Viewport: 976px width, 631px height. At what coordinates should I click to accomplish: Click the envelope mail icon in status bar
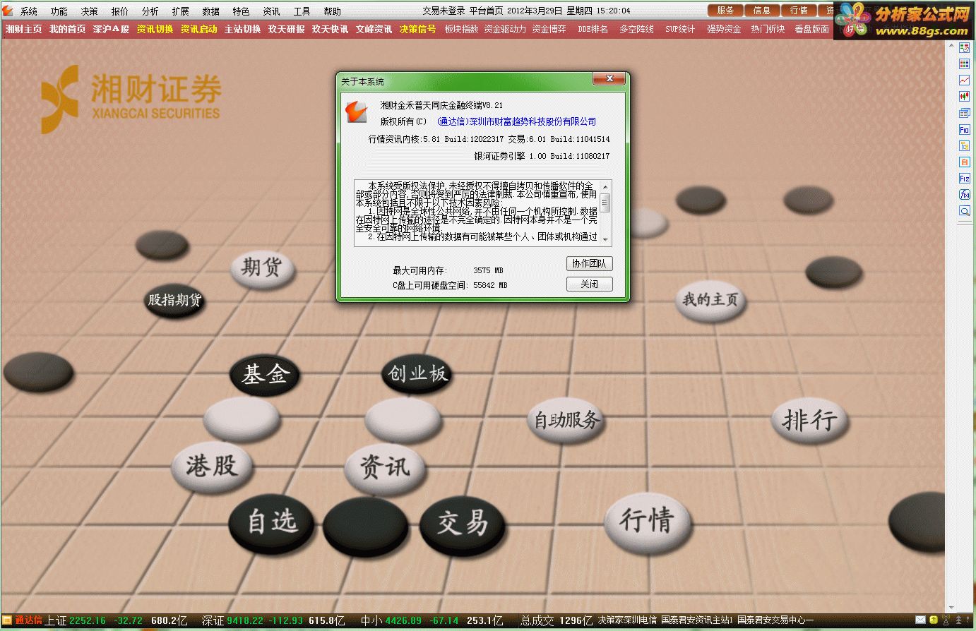[x=921, y=620]
